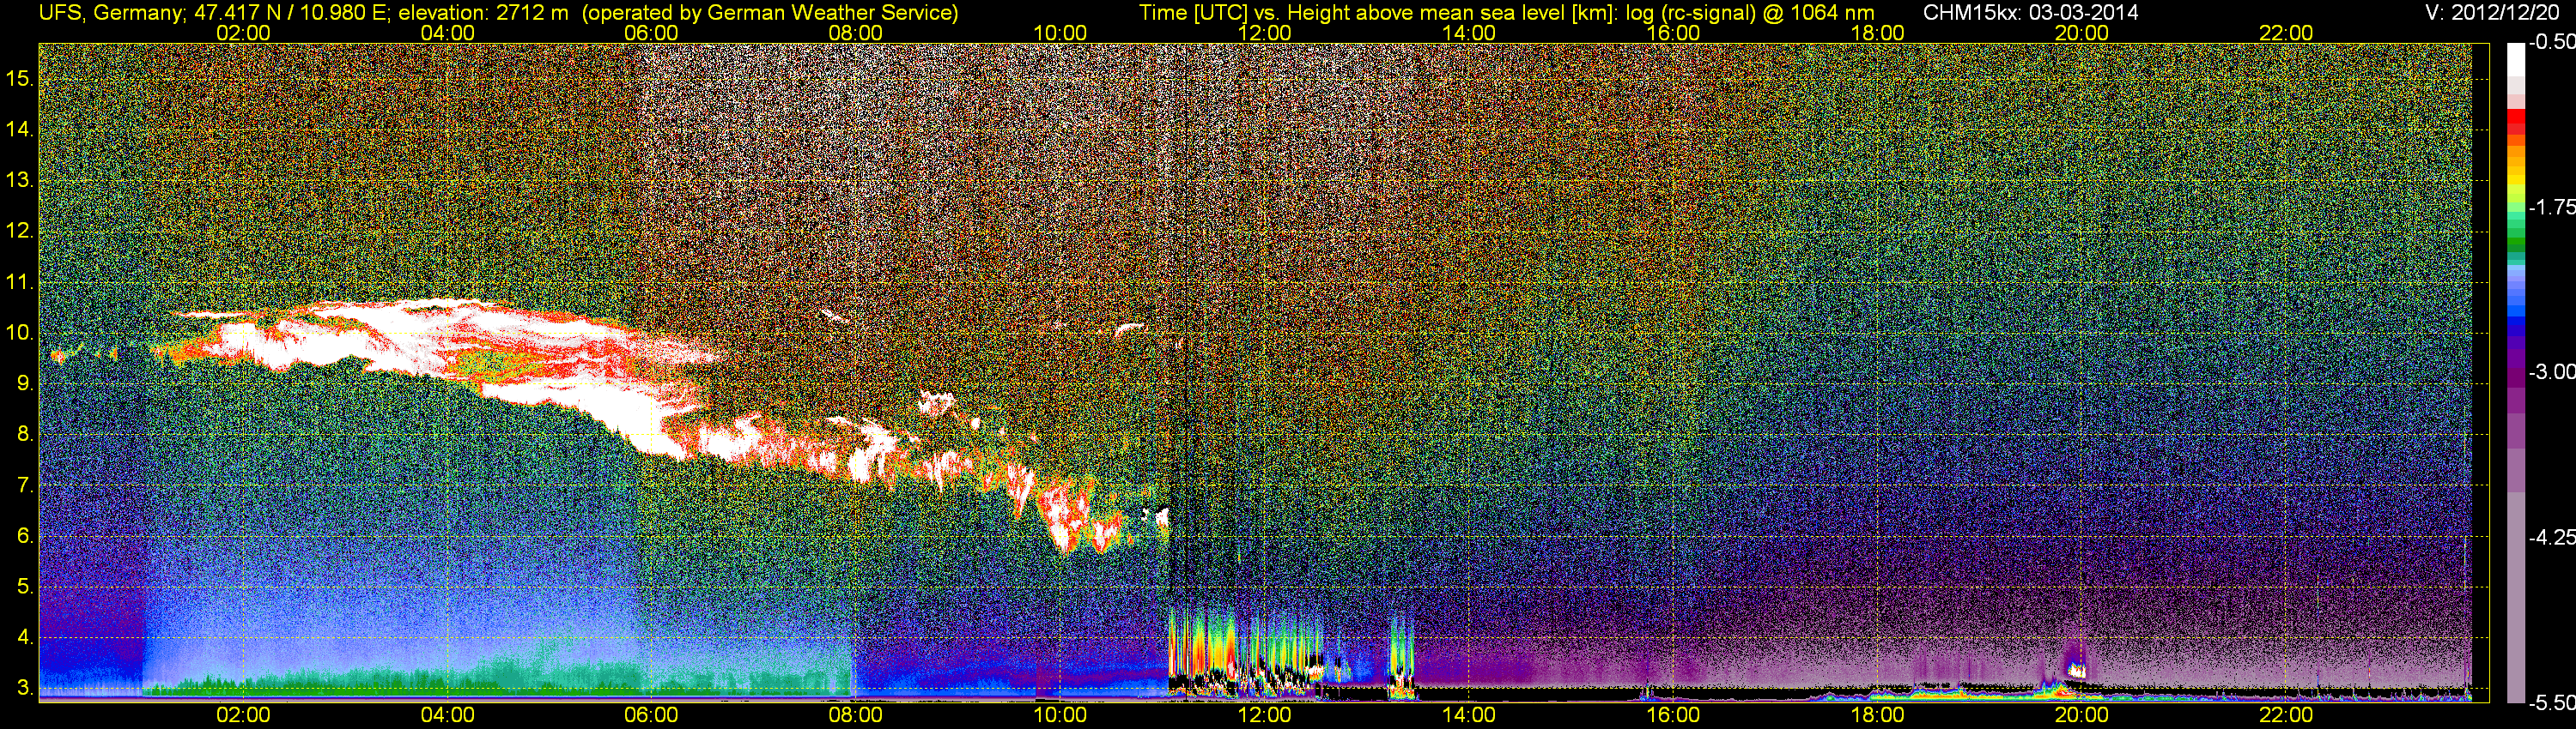This screenshot has height=729, width=2576.
Task: Click the "-3.00" color scale value
Action: [2551, 371]
